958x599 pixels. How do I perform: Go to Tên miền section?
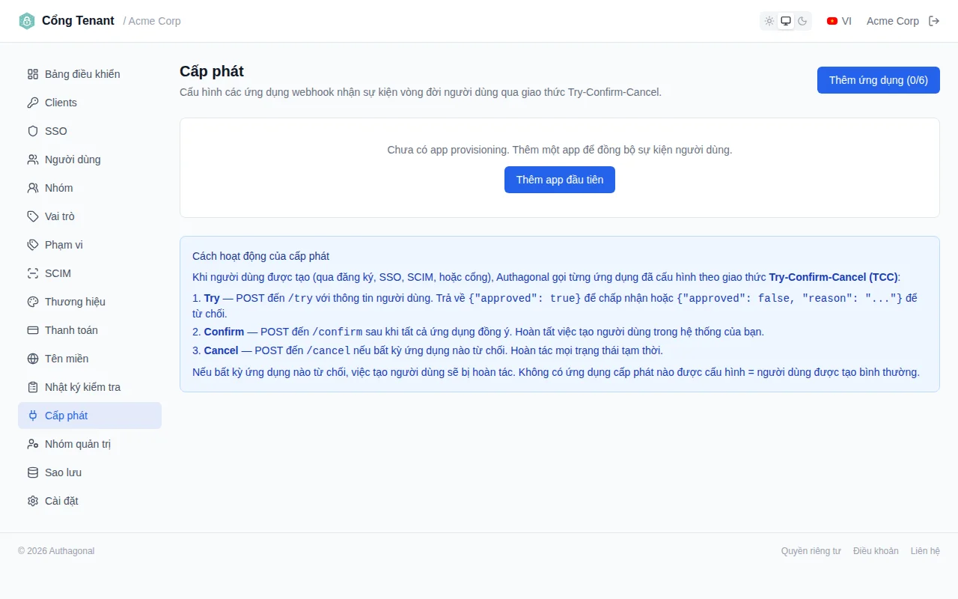90,359
